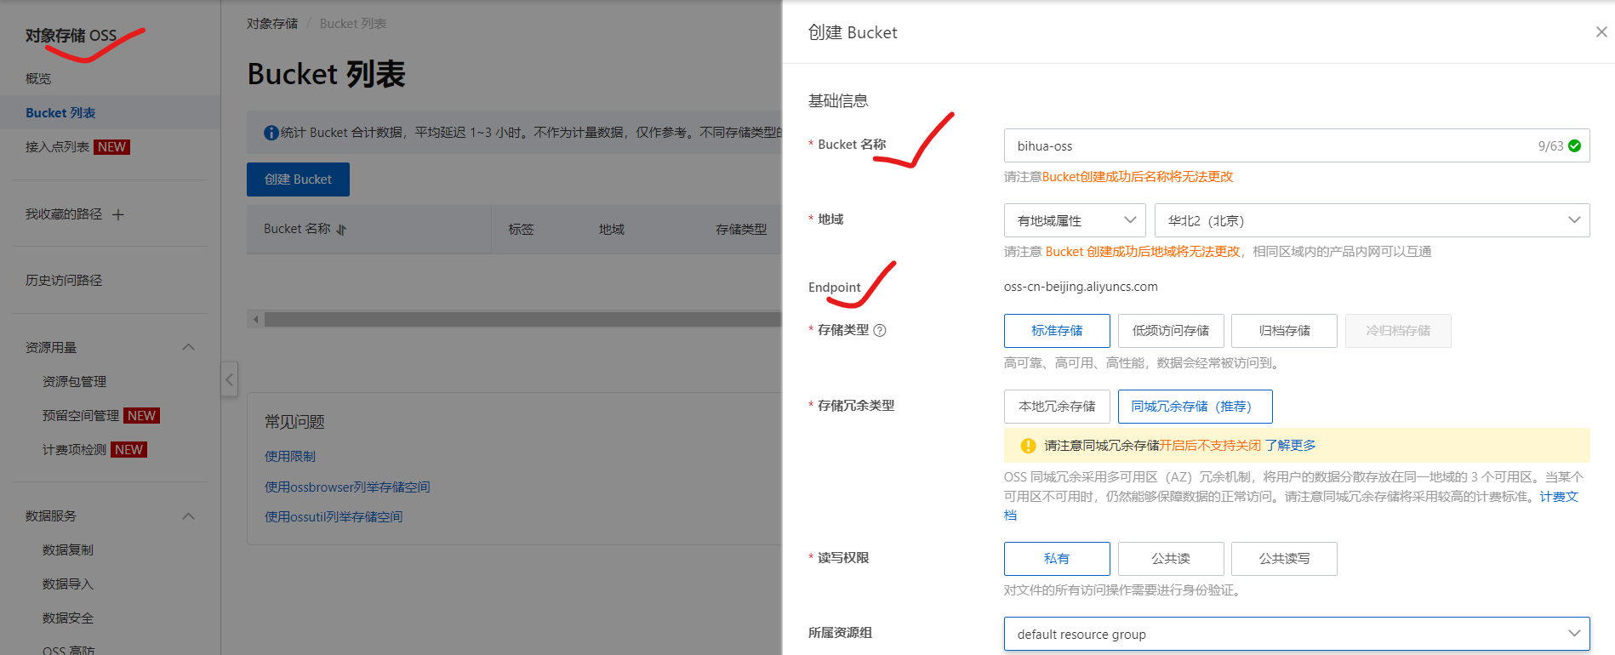This screenshot has width=1615, height=655.
Task: Collapse the left sidebar with the arrow handle
Action: point(229,379)
